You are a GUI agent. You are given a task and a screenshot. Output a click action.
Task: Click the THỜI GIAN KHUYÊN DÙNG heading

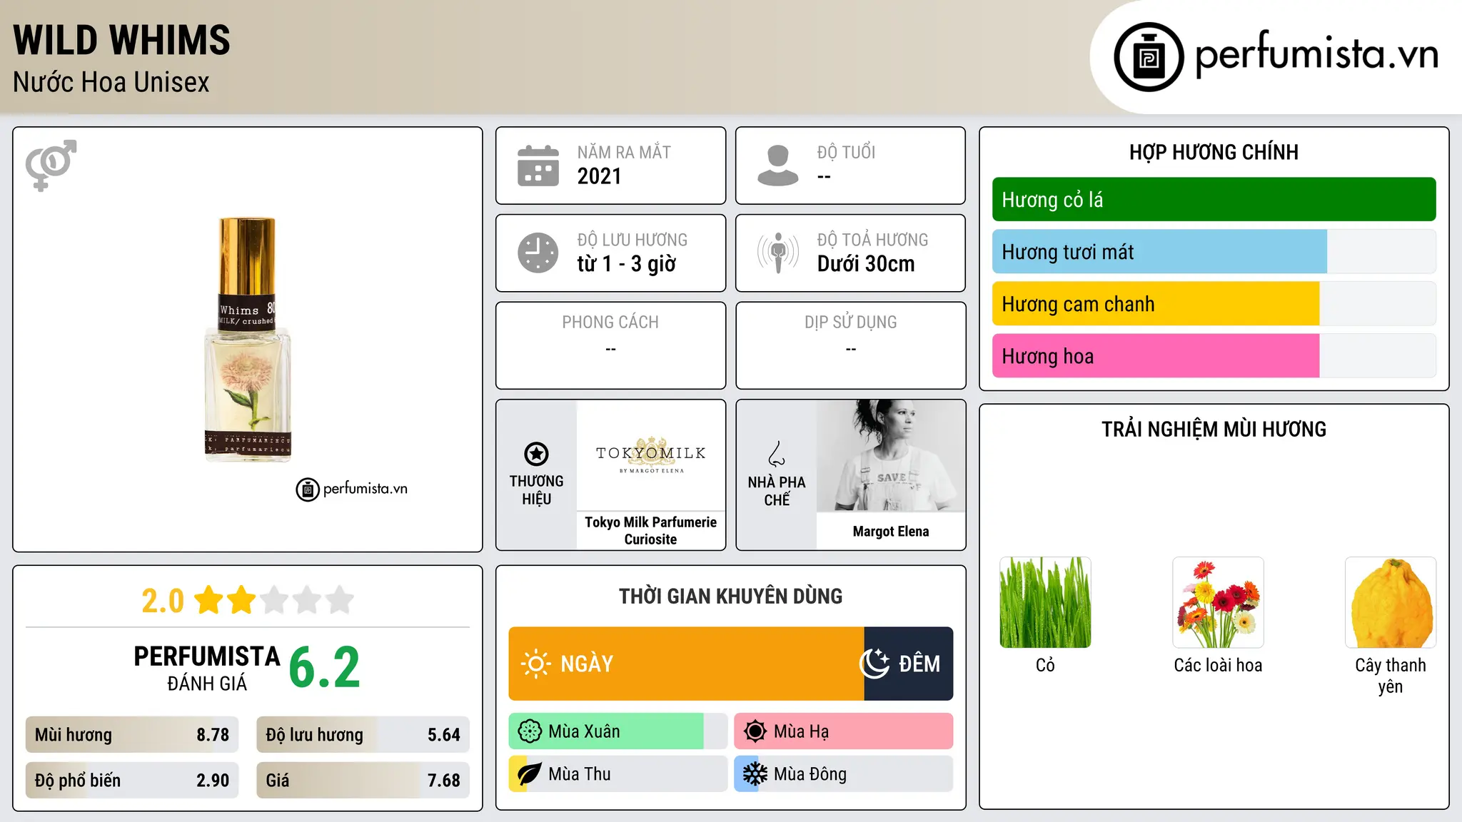tap(731, 596)
